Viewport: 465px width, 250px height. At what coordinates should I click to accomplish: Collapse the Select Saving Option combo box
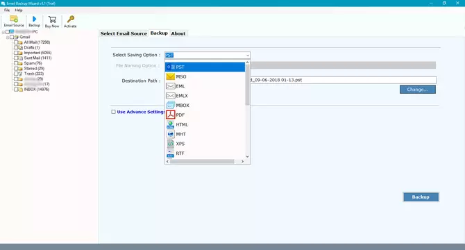pyautogui.click(x=248, y=55)
